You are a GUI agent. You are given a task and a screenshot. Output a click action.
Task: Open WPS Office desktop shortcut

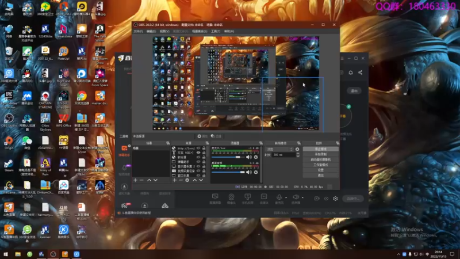pyautogui.click(x=63, y=120)
